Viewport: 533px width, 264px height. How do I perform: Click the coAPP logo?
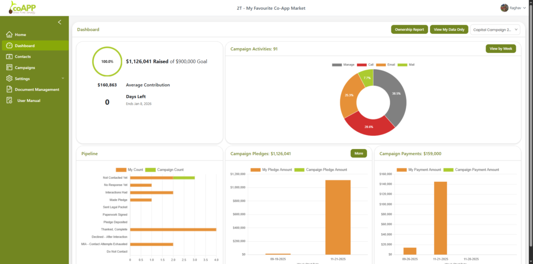point(22,7)
